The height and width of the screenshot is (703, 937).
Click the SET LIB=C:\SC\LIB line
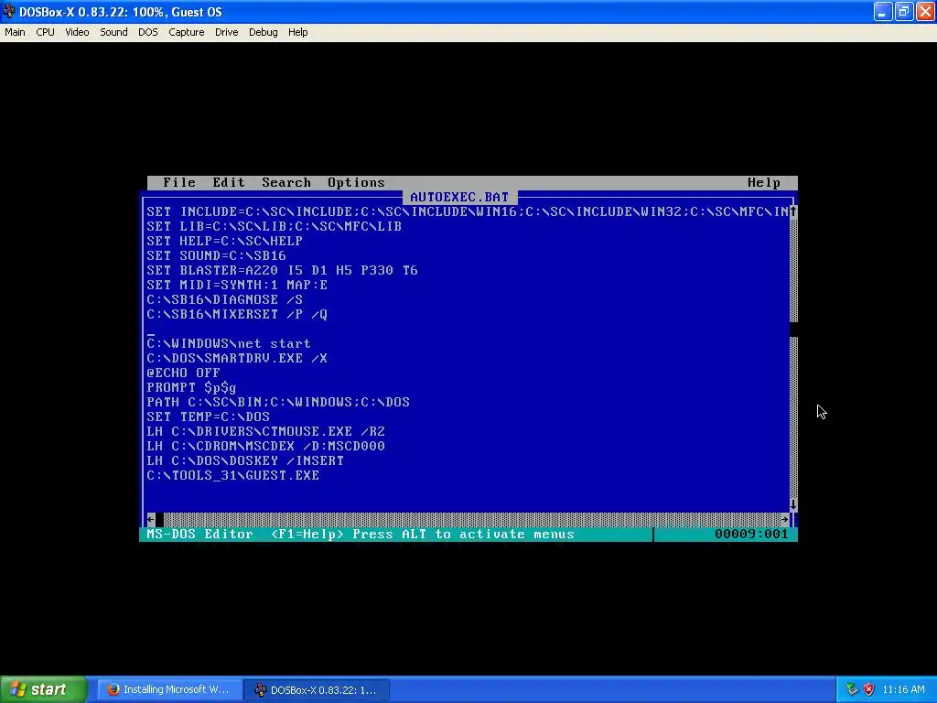(275, 227)
